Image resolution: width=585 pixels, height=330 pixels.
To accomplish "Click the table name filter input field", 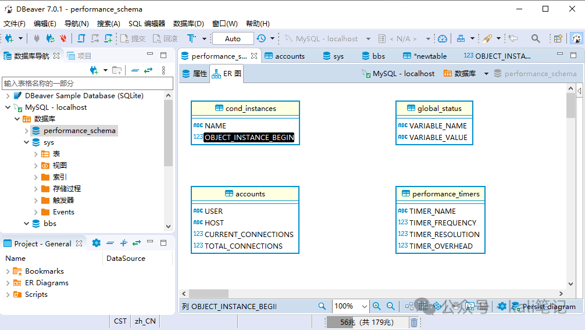I will [x=88, y=83].
